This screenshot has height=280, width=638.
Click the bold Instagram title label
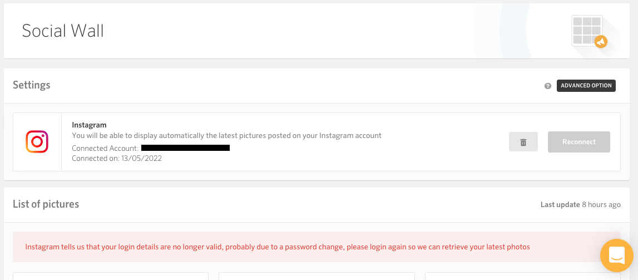click(x=89, y=125)
